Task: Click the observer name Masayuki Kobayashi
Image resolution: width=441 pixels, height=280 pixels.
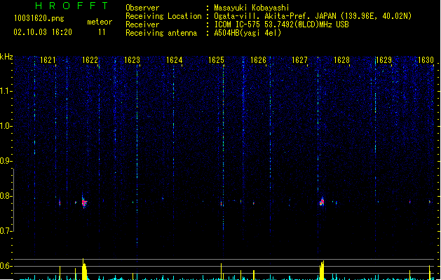Action: click(x=252, y=8)
